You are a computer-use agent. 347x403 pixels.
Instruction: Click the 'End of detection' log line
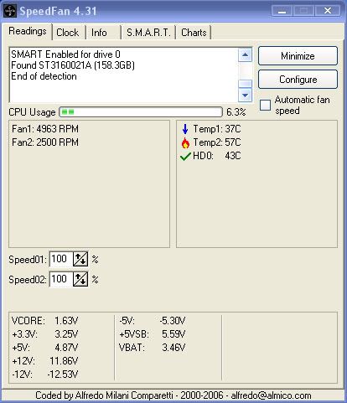point(44,76)
